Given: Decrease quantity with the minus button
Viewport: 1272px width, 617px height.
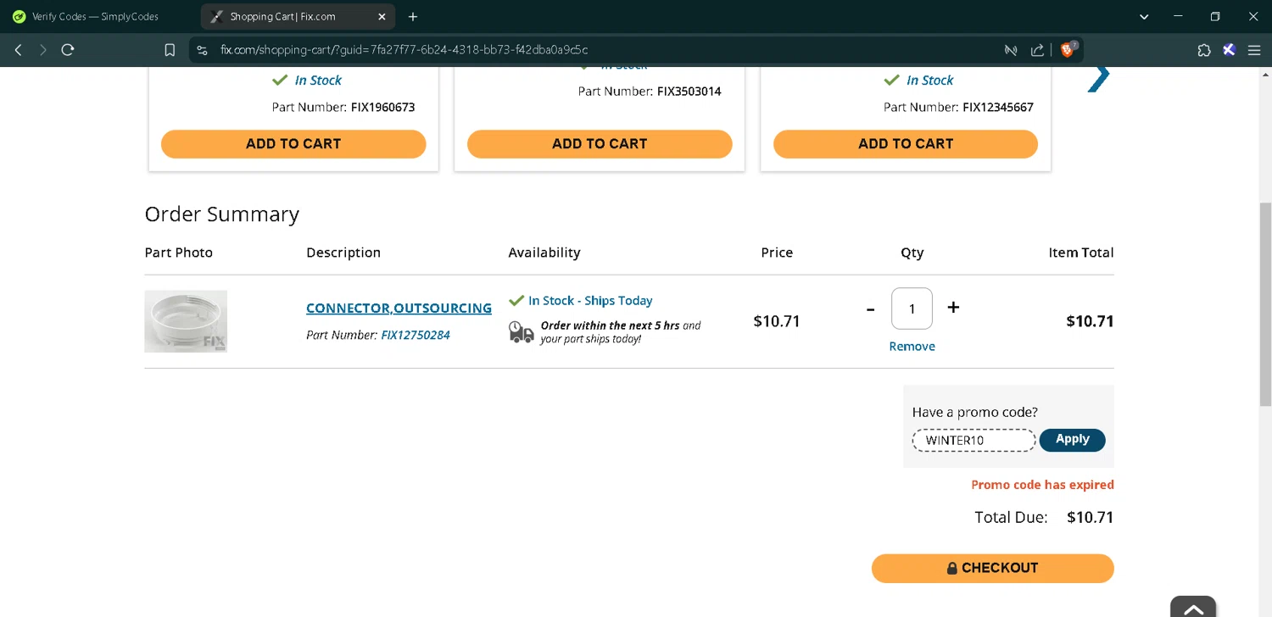Looking at the screenshot, I should point(870,309).
